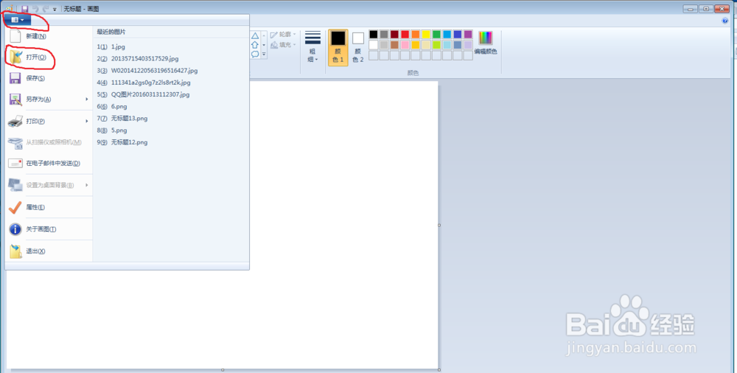Click the blue Paint menu button
The height and width of the screenshot is (373, 737).
click(x=18, y=20)
